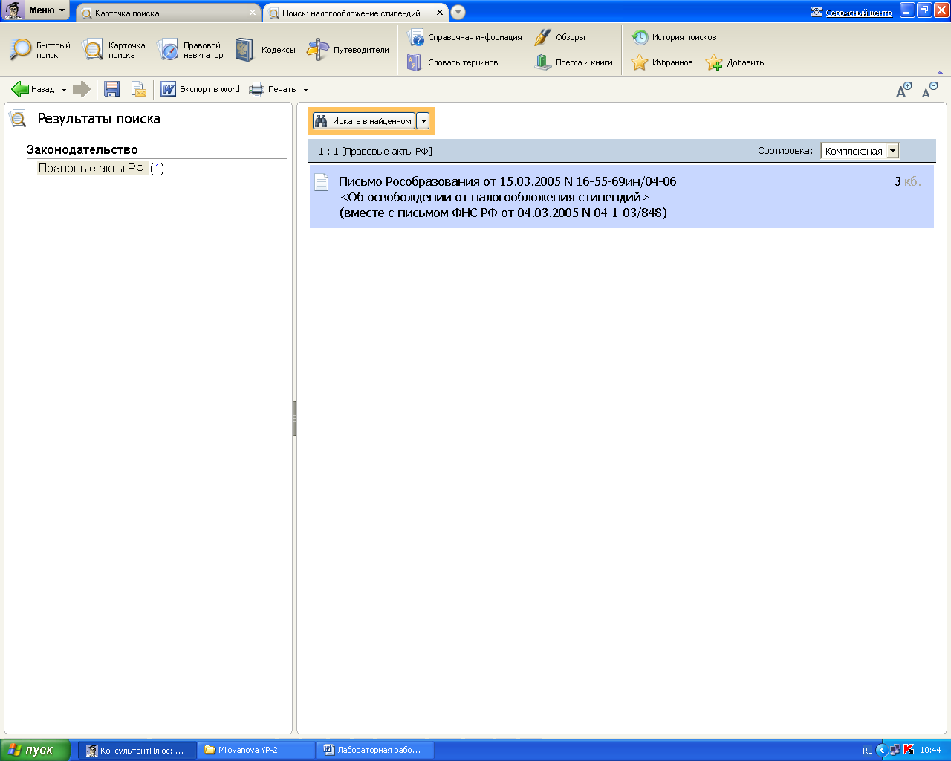Click Искать в найденном button

[x=364, y=120]
